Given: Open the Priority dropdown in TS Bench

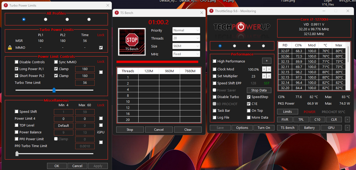Looking at the screenshot, I should click(x=186, y=30).
